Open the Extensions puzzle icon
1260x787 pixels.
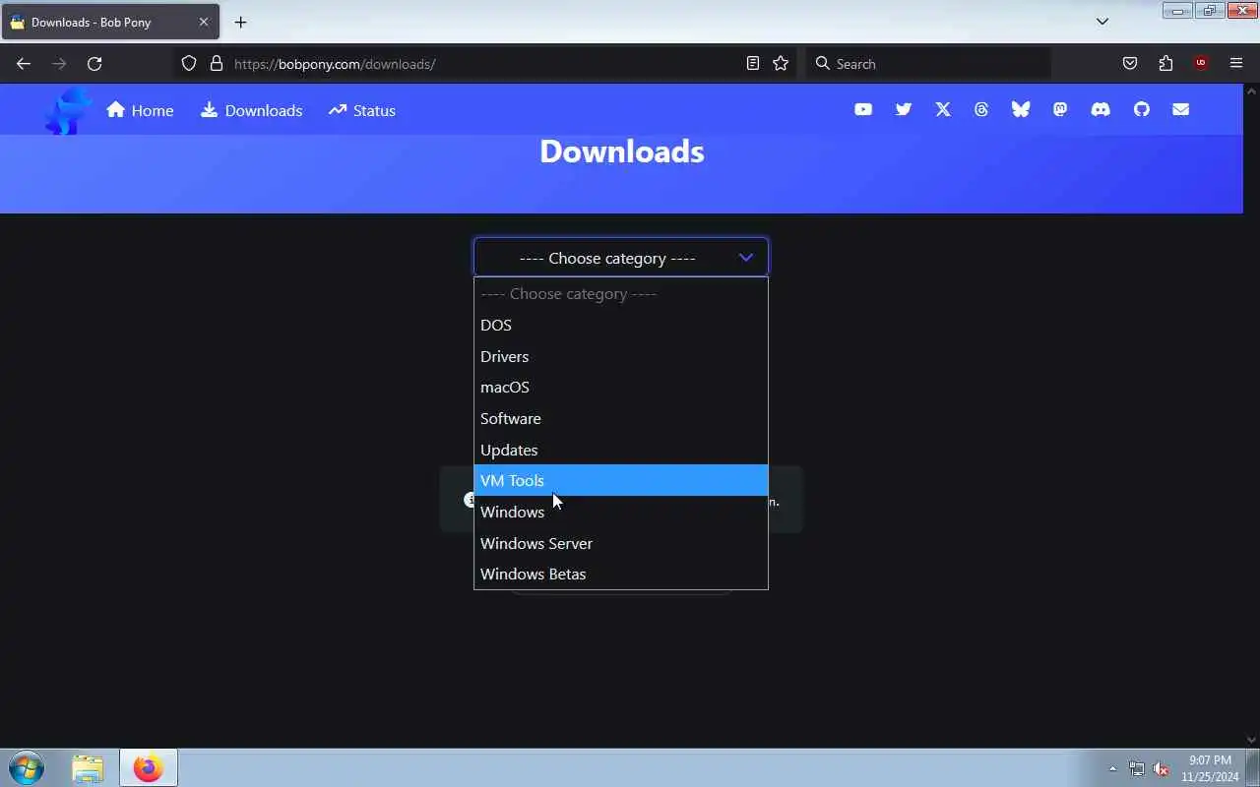pos(1165,64)
